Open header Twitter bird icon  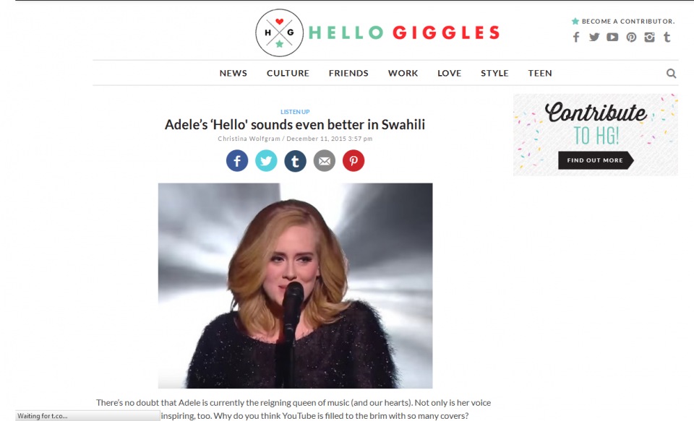coord(594,37)
